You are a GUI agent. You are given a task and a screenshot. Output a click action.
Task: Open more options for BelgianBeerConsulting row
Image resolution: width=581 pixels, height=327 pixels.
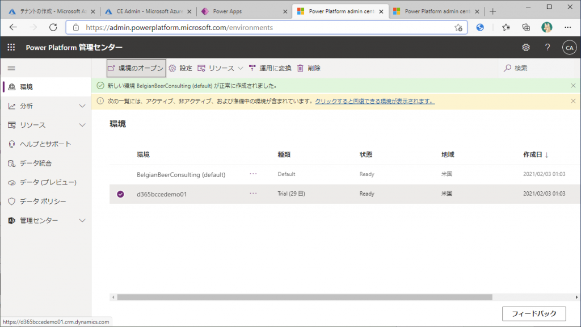coord(253,174)
